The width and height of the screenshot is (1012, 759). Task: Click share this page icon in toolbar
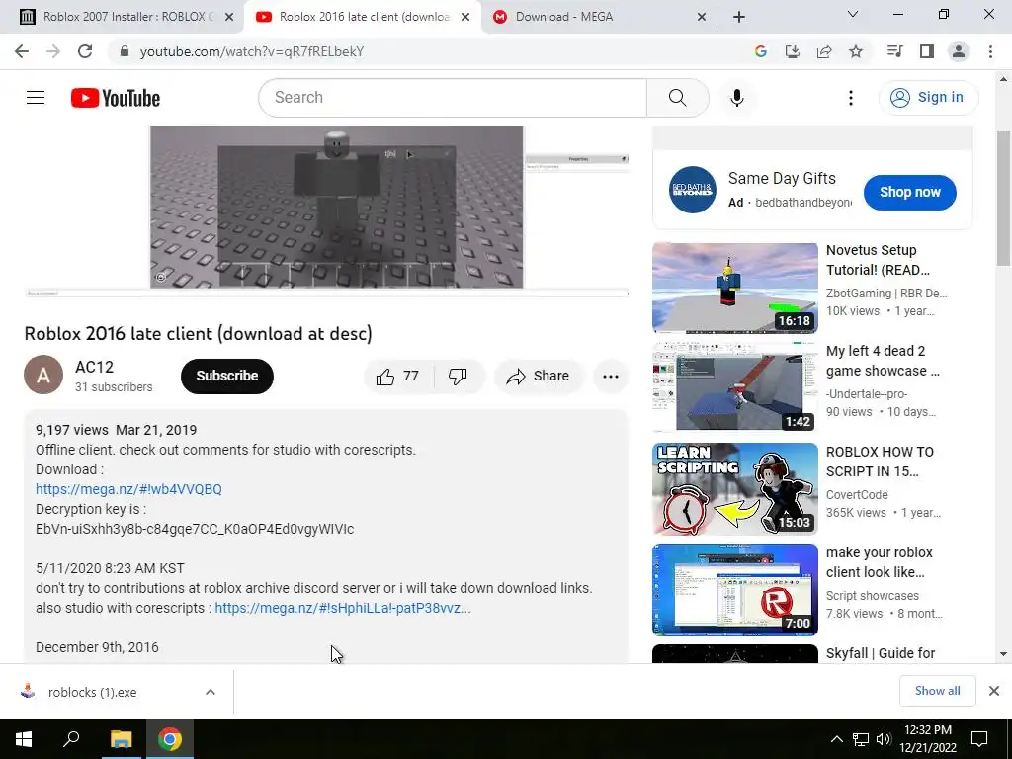click(824, 51)
